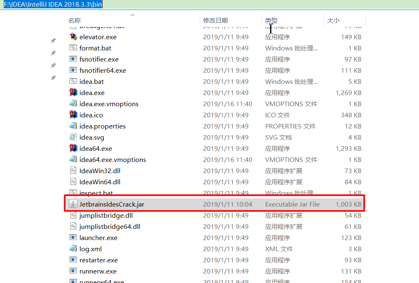Image resolution: width=419 pixels, height=283 pixels.
Task: Click the 1,293 KB size cell
Action: click(348, 148)
